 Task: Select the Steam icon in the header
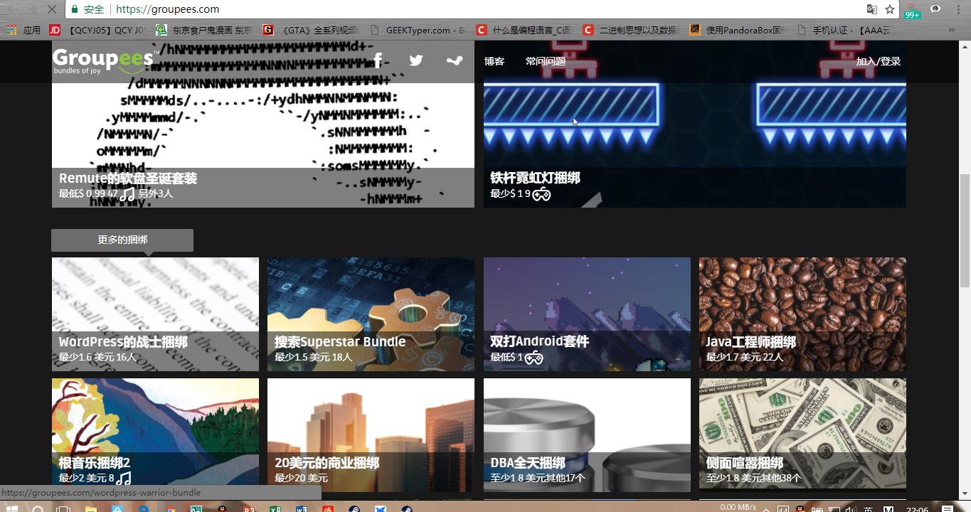click(x=455, y=60)
